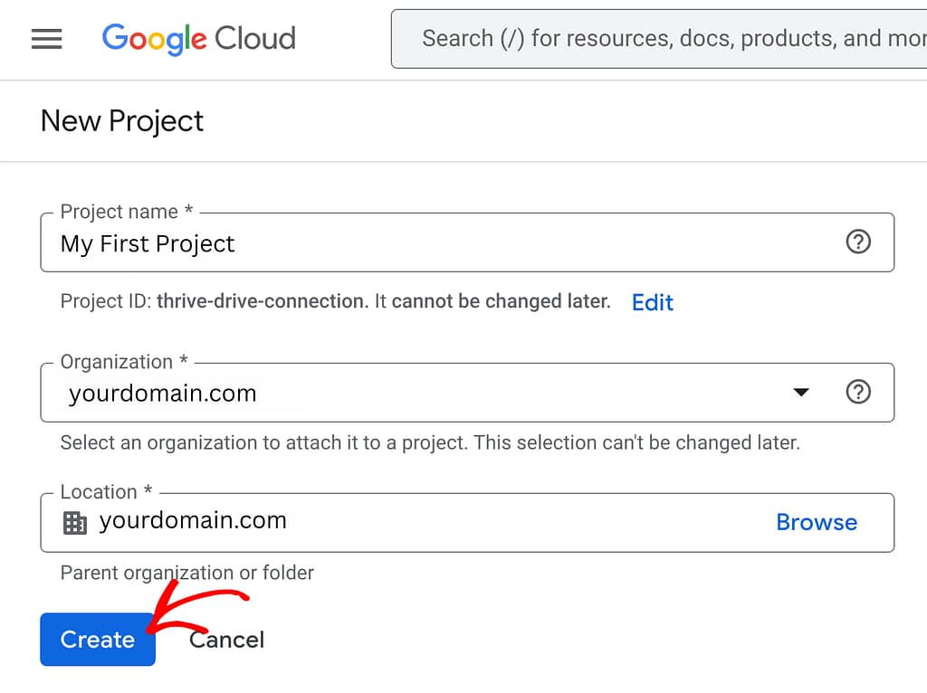The width and height of the screenshot is (927, 693).
Task: Open the Organization help tooltip
Action: tap(857, 392)
